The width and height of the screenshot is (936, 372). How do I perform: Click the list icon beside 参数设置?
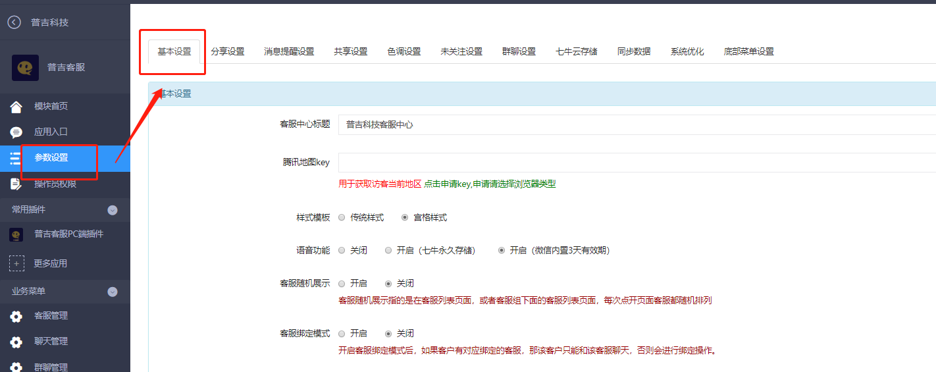pyautogui.click(x=14, y=158)
